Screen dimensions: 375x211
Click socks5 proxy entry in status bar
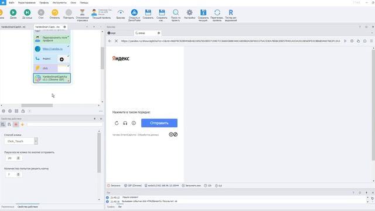pyautogui.click(x=162, y=186)
